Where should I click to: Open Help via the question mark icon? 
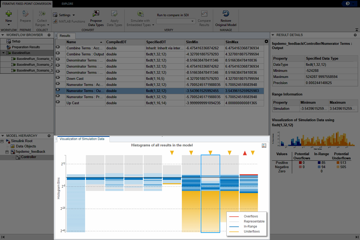[x=348, y=4]
